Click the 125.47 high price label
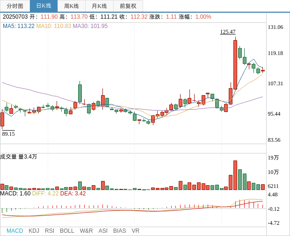The height and width of the screenshot is (236, 290). click(228, 32)
